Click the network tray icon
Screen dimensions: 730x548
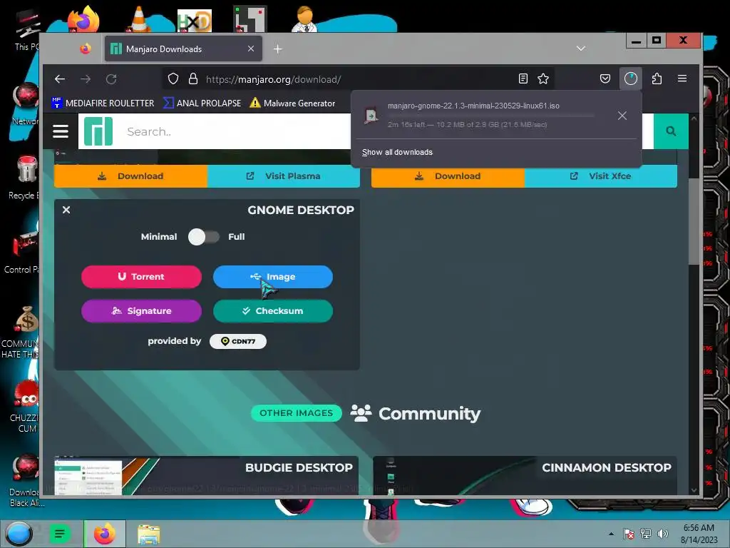click(x=645, y=534)
